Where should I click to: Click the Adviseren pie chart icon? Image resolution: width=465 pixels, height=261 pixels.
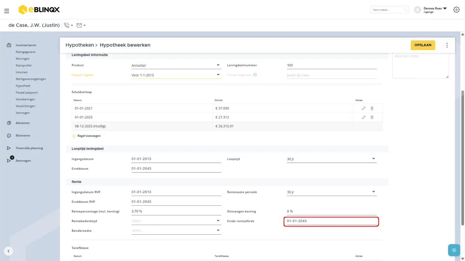(x=9, y=123)
